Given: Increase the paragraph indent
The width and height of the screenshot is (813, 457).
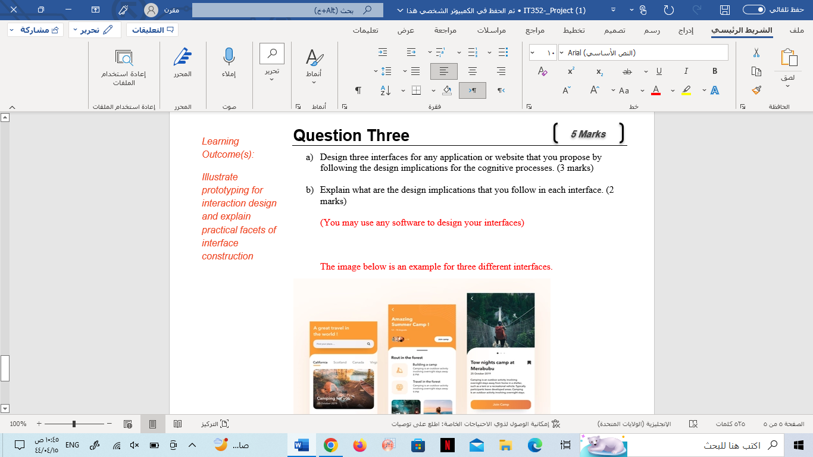Looking at the screenshot, I should 383,52.
